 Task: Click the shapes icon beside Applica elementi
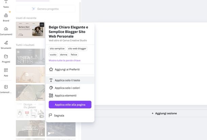point(51,95)
